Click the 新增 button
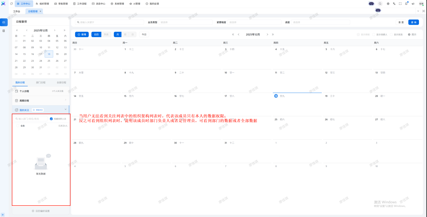Screen dimensions: 427x217 pos(82,34)
